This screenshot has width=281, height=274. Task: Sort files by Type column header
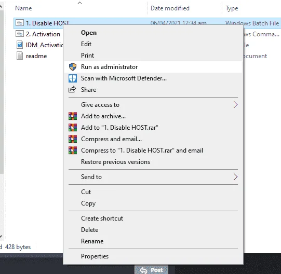click(232, 8)
